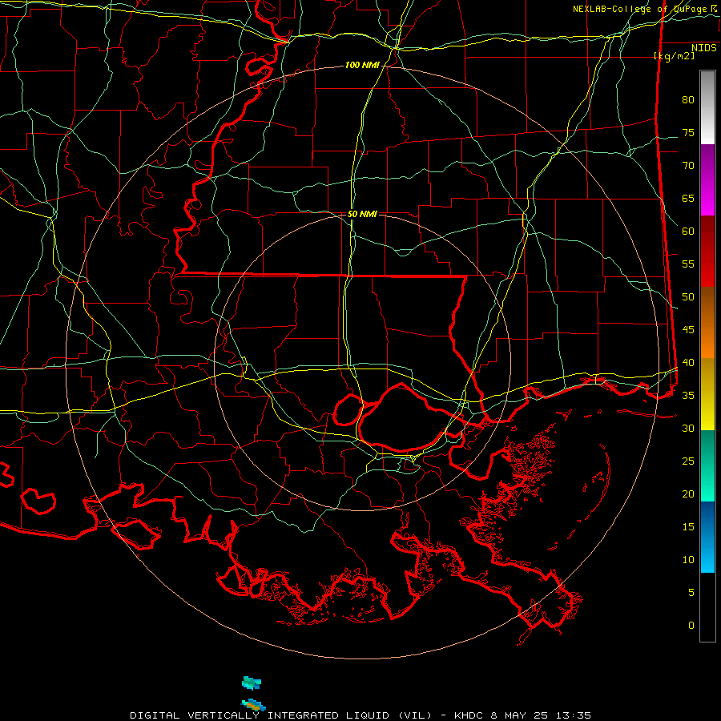721x721 pixels.
Task: Click the NIDS label
Action: click(704, 48)
